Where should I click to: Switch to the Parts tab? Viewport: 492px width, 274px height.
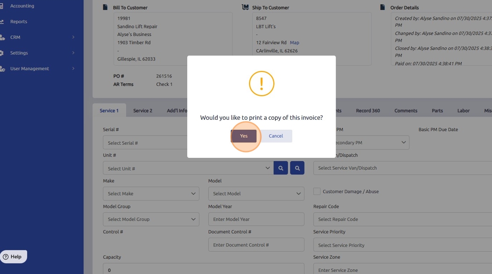pyautogui.click(x=437, y=110)
